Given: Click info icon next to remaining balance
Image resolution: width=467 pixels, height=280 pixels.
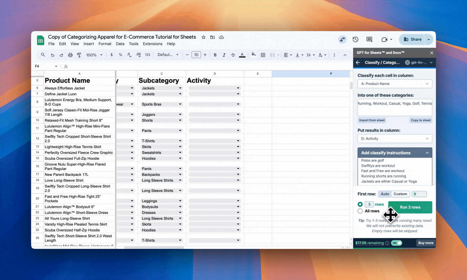Looking at the screenshot, I should 387,243.
